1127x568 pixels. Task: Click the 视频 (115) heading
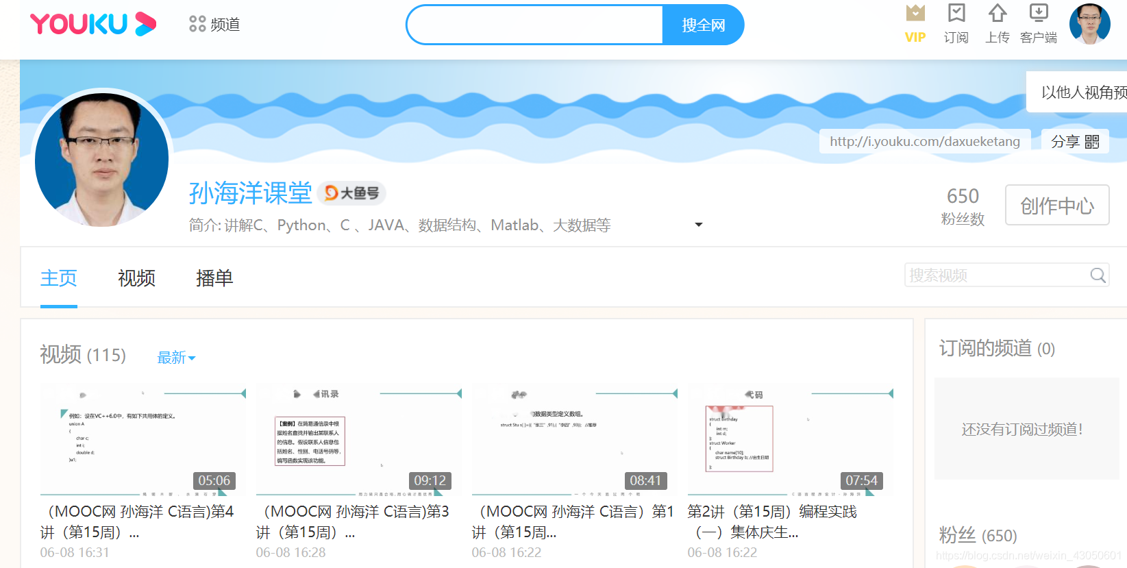[x=83, y=355]
